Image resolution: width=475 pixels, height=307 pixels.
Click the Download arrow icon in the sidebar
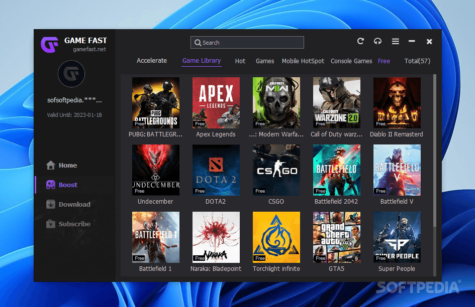pyautogui.click(x=51, y=205)
